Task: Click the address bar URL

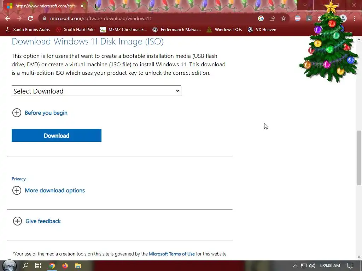Action: pos(101,18)
